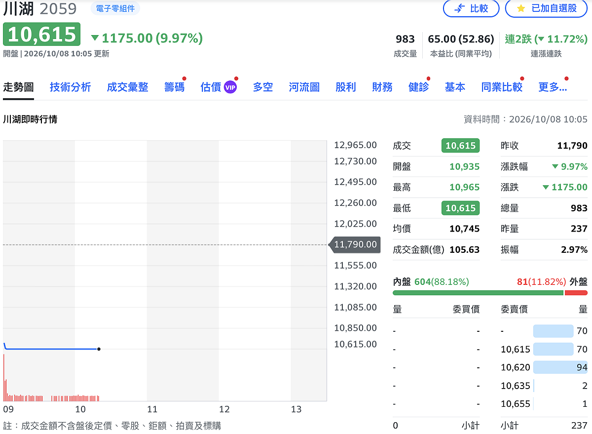592x434 pixels.
Task: Click the 本益比 value 65.00 (52.86)
Action: (461, 39)
